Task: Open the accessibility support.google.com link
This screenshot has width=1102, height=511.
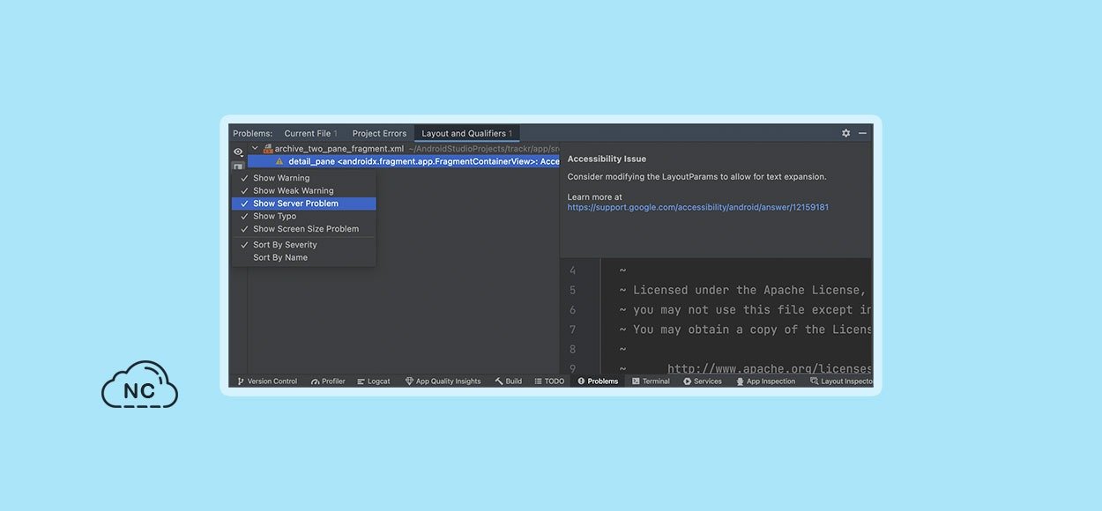Action: [x=697, y=208]
